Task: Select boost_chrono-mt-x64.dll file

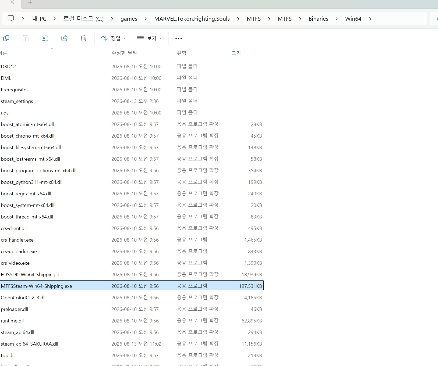Action: click(x=132, y=136)
